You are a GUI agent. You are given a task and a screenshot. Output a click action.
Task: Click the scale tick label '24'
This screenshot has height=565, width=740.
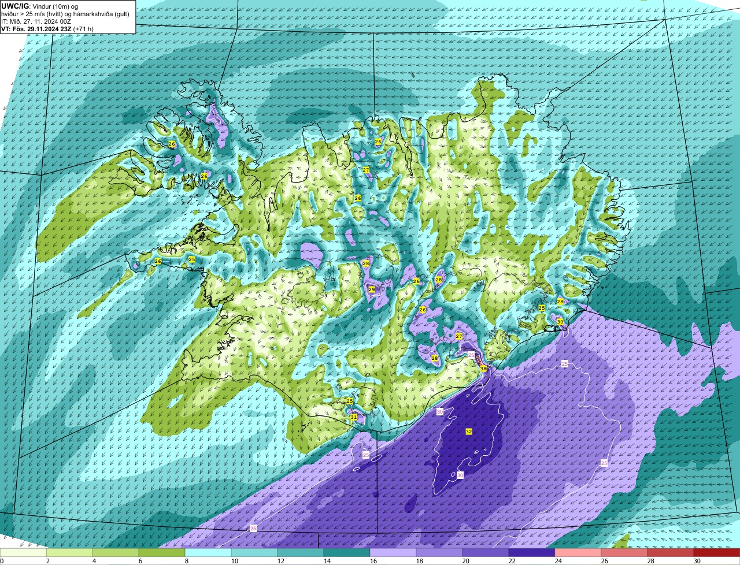[558, 561]
